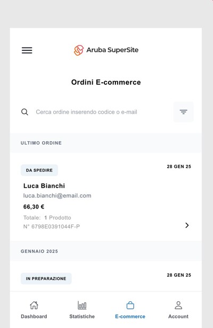Click the Da Spedire status badge
Image resolution: width=213 pixels, height=328 pixels.
click(x=39, y=170)
